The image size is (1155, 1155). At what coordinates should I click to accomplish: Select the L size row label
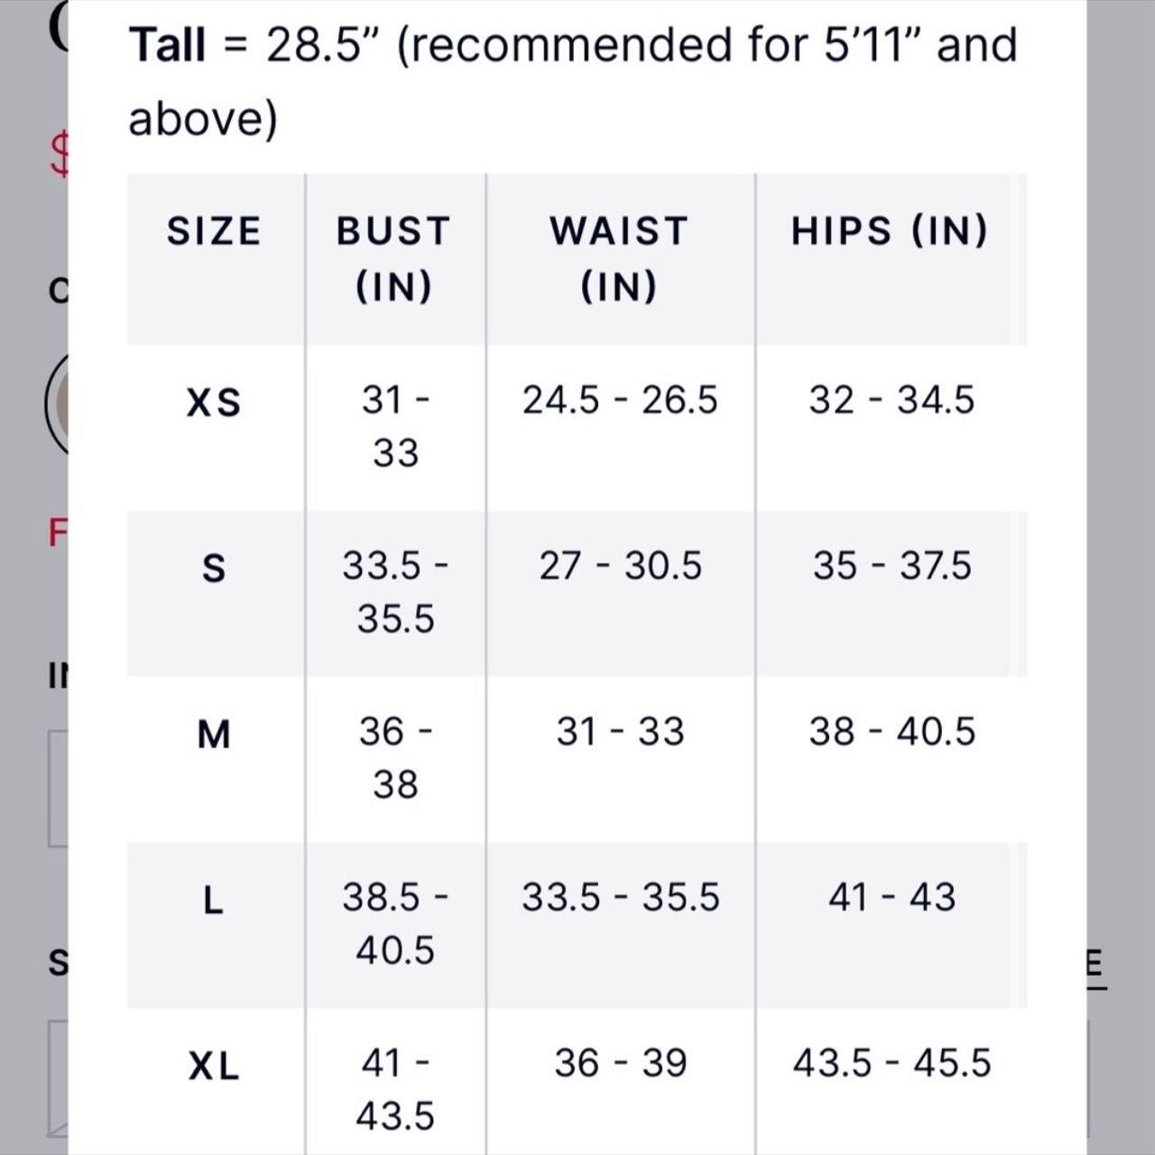pos(213,900)
